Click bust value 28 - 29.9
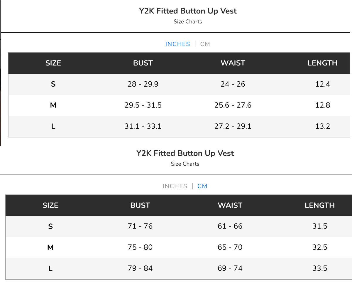The image size is (352, 286). 143,84
